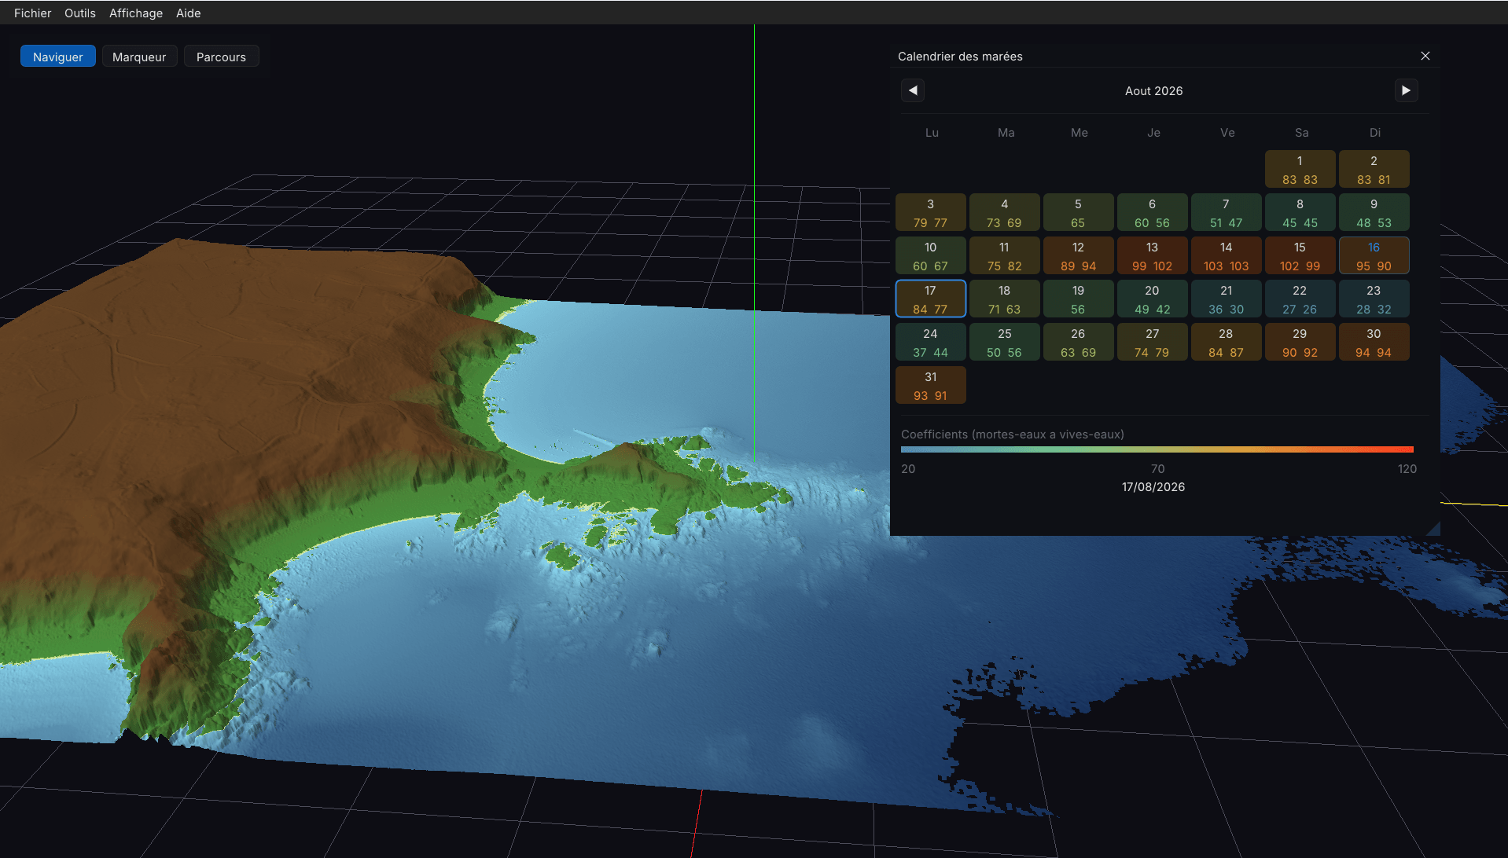Select day 28 with coefficients 84 87
The height and width of the screenshot is (858, 1508).
[x=1226, y=343]
